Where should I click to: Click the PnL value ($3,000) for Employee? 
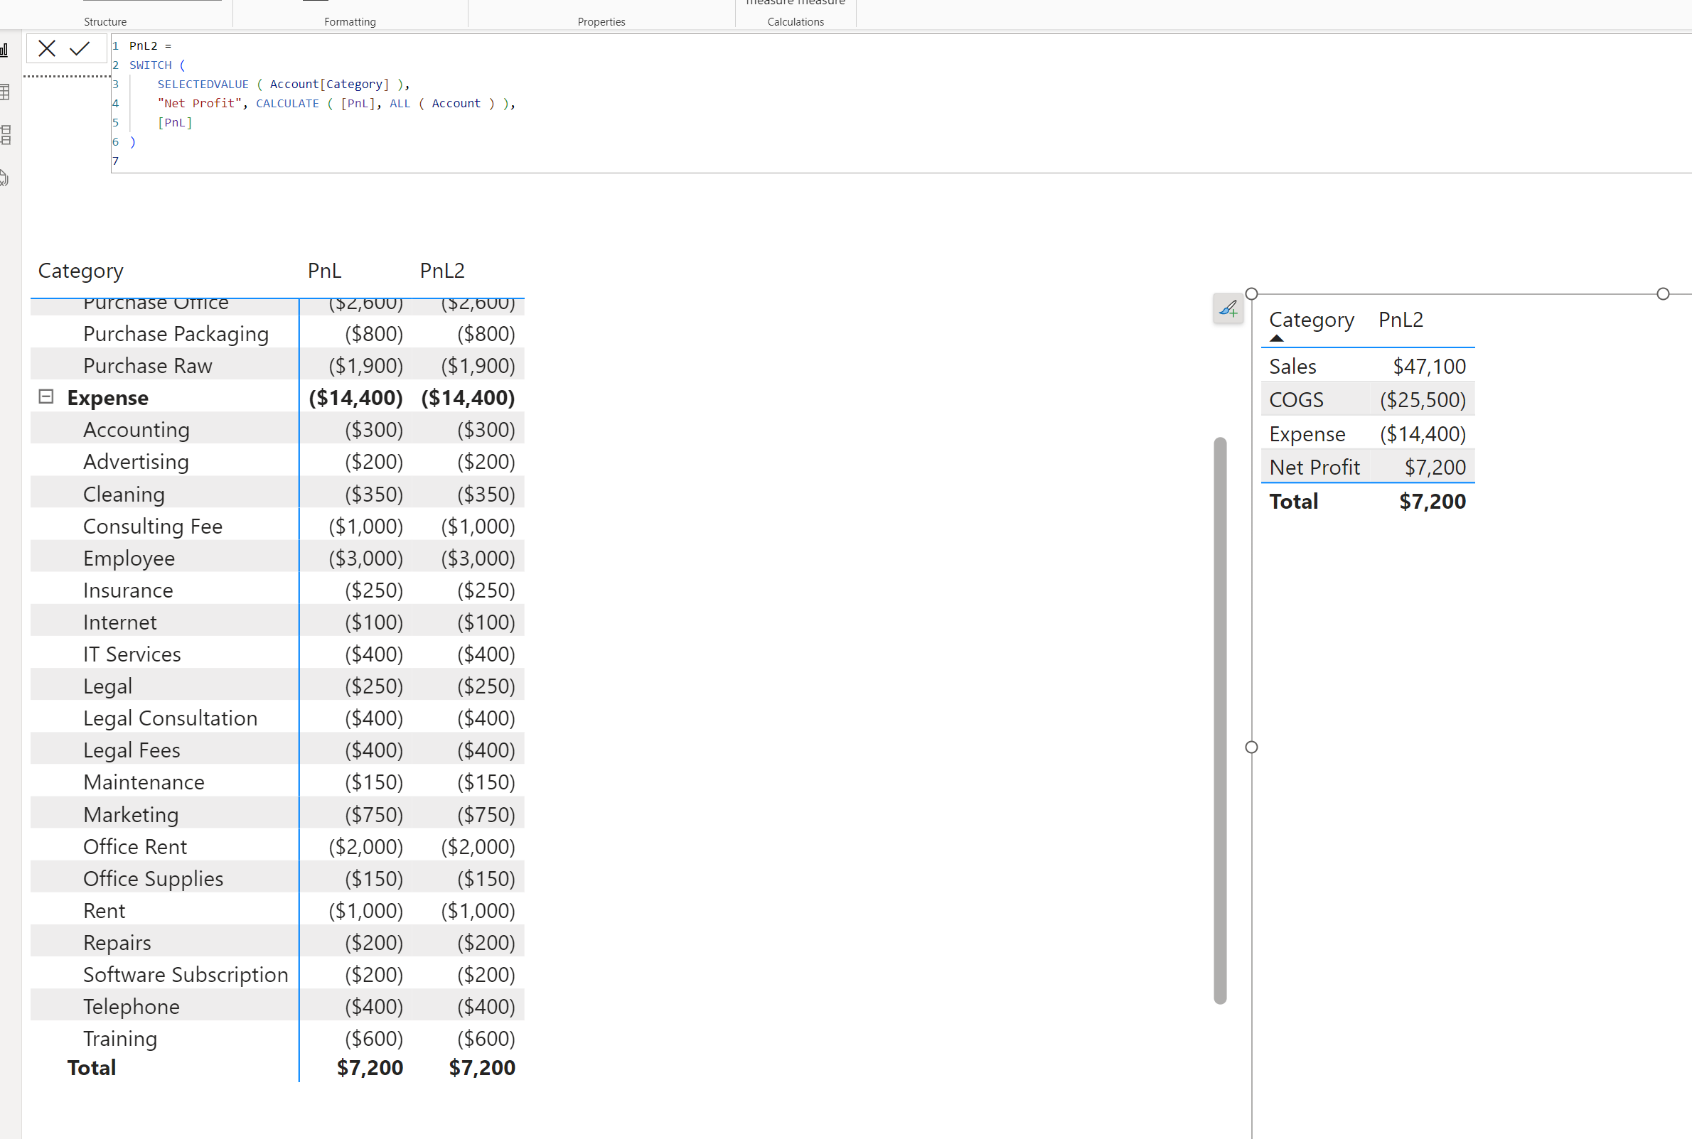(x=365, y=558)
